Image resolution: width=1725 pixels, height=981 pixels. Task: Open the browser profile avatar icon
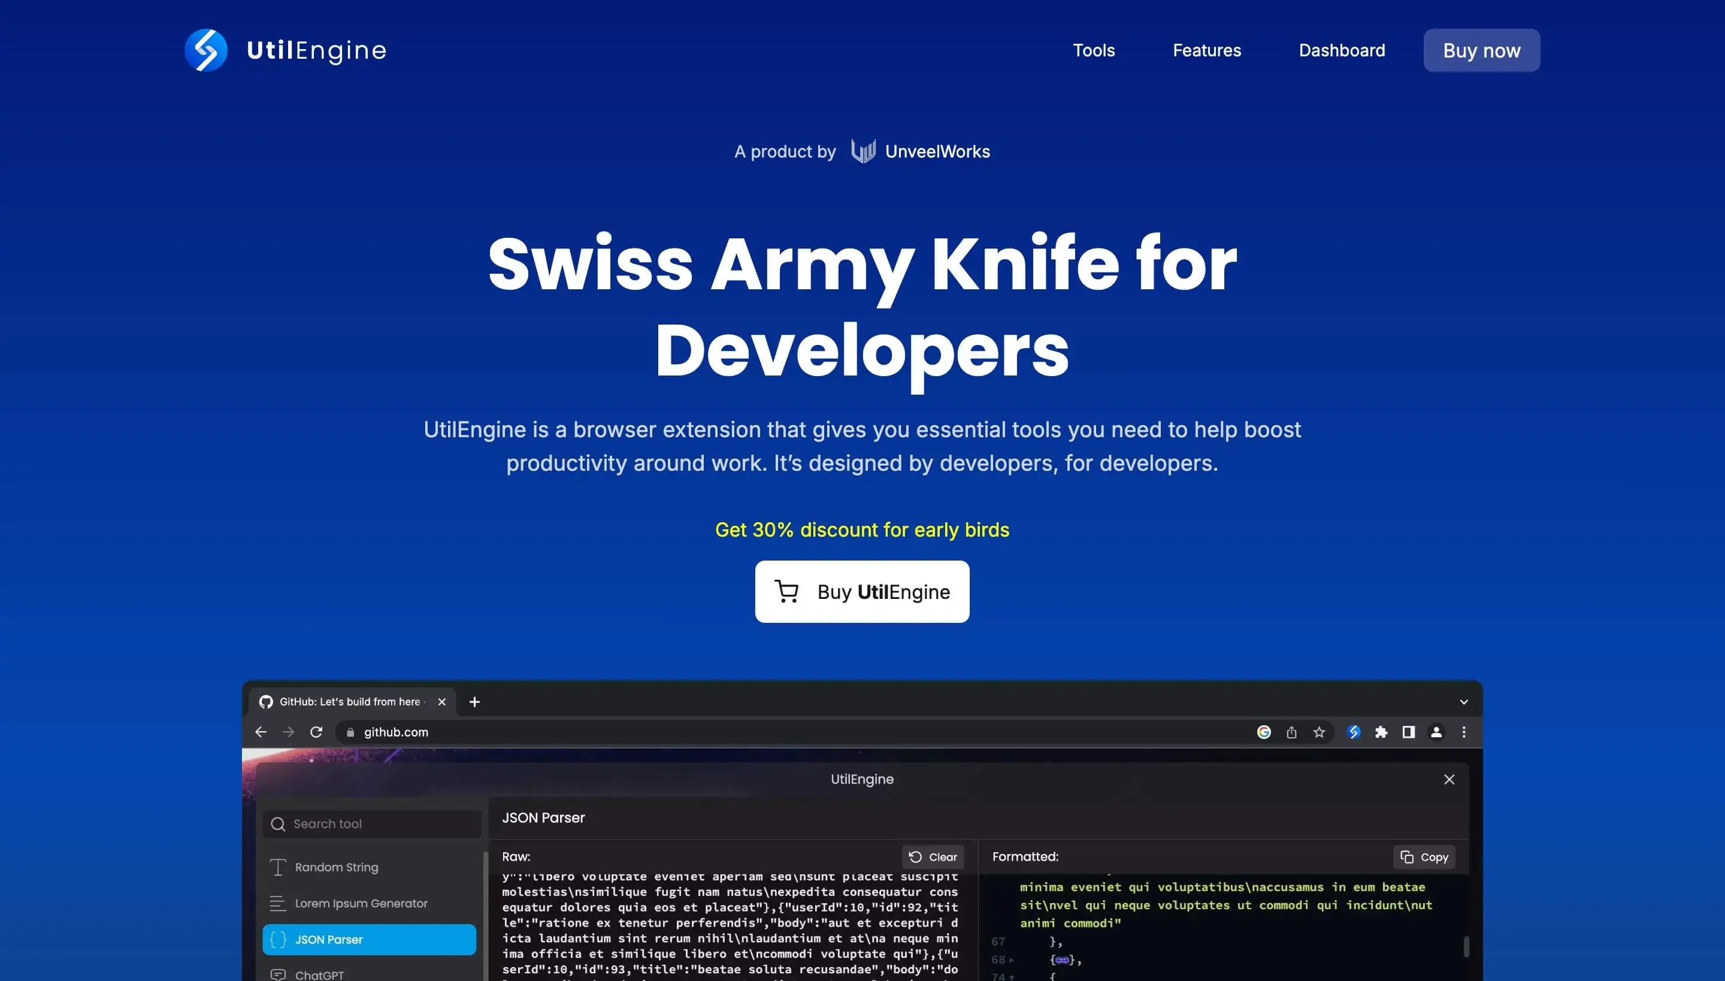(1436, 732)
